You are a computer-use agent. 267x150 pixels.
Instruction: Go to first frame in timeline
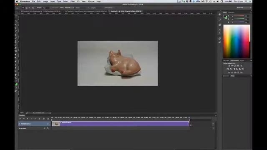20,119
